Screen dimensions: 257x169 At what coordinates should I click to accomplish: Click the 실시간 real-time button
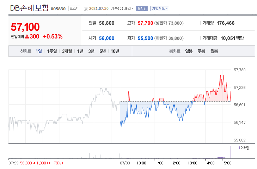[x=142, y=8]
